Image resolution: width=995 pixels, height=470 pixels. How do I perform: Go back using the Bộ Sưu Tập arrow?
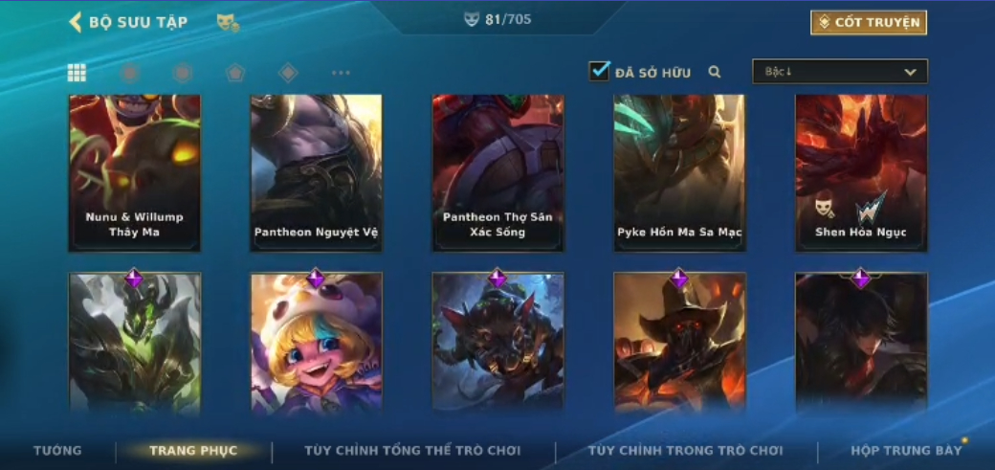[75, 22]
